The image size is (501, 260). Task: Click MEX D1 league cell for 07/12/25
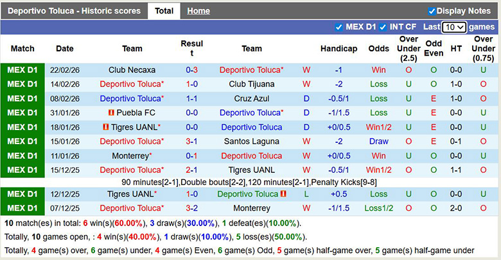pos(22,208)
